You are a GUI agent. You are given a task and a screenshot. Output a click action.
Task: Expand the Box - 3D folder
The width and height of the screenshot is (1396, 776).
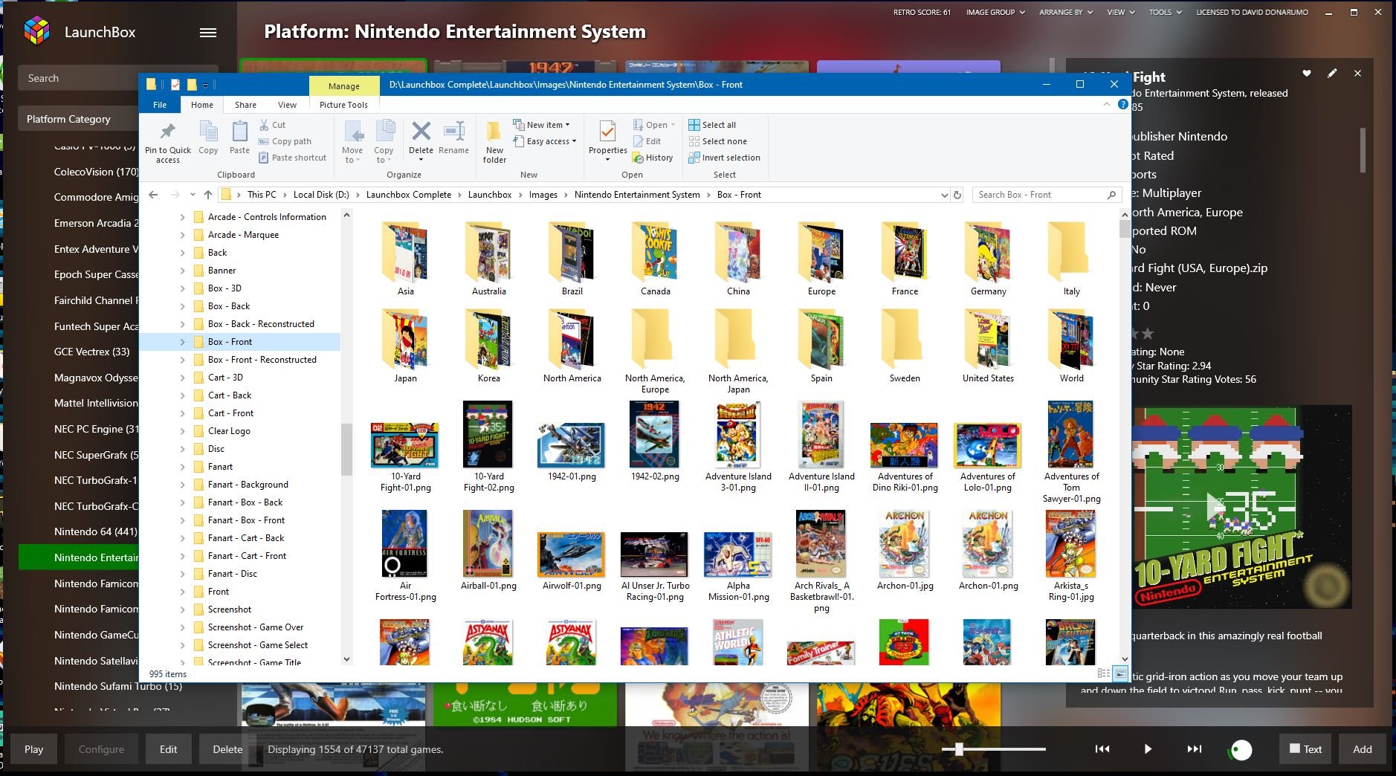pos(183,288)
